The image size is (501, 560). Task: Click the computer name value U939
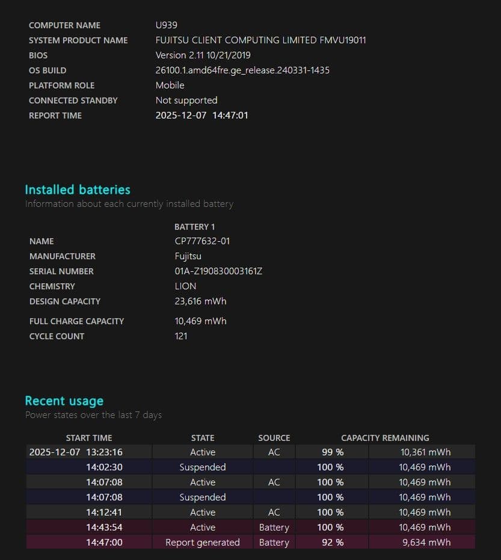coord(166,25)
